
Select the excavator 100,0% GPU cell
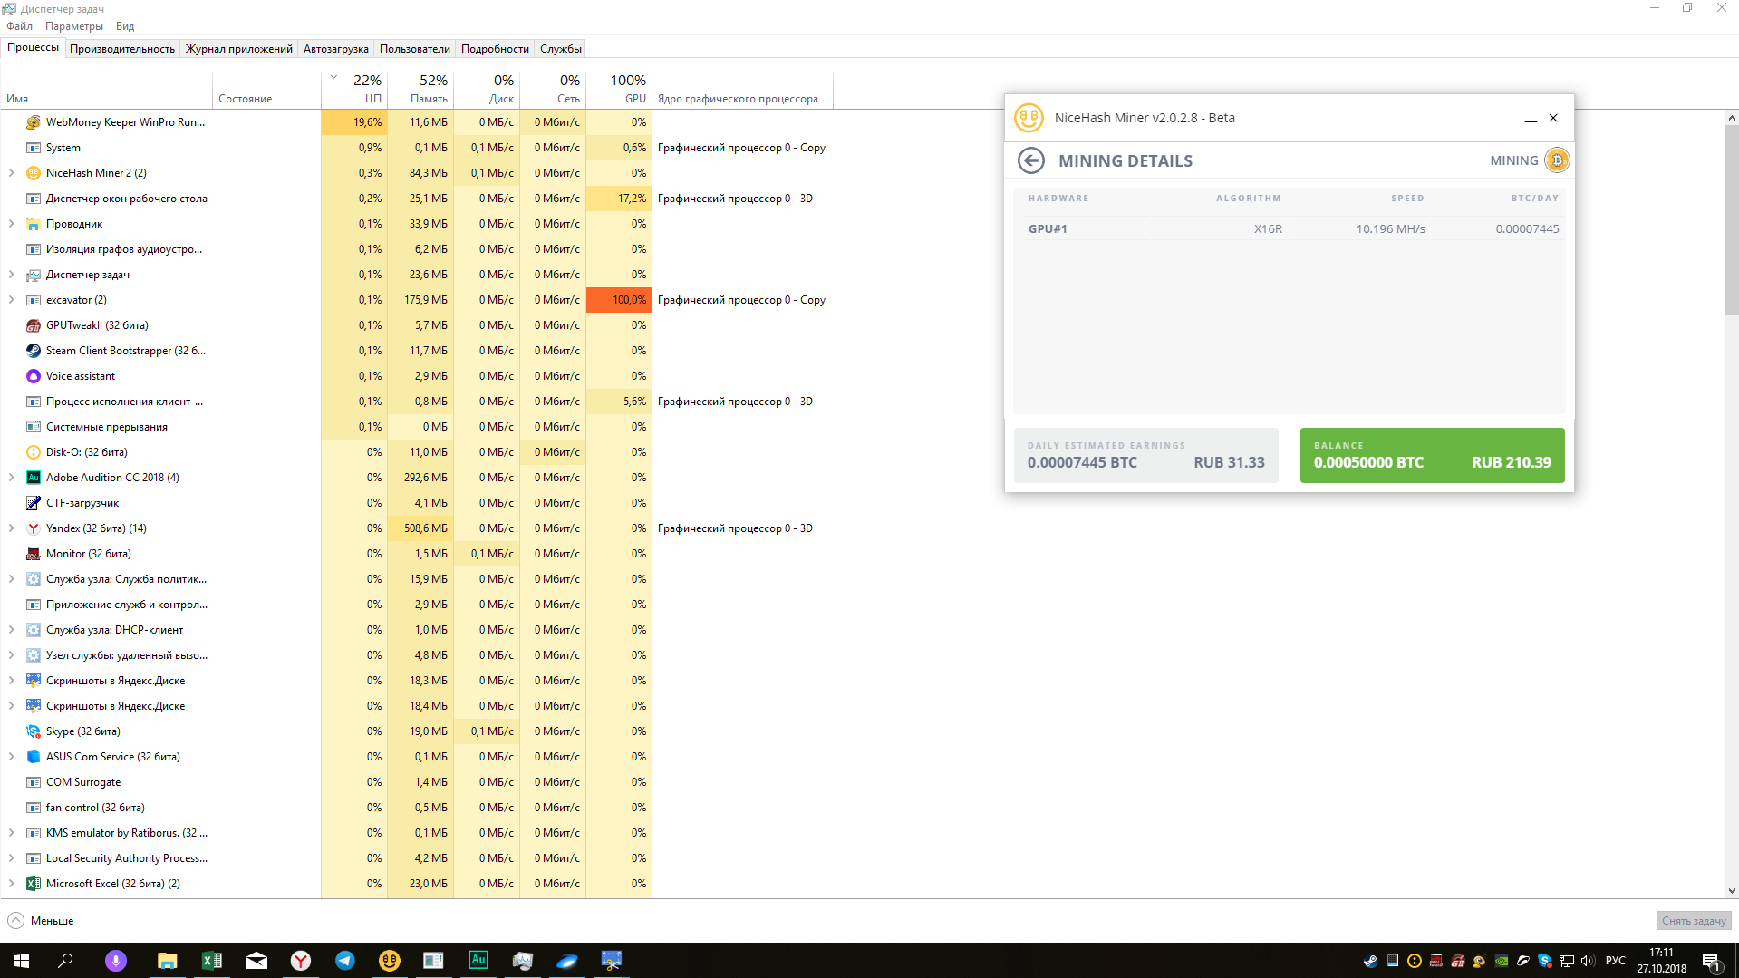(619, 300)
